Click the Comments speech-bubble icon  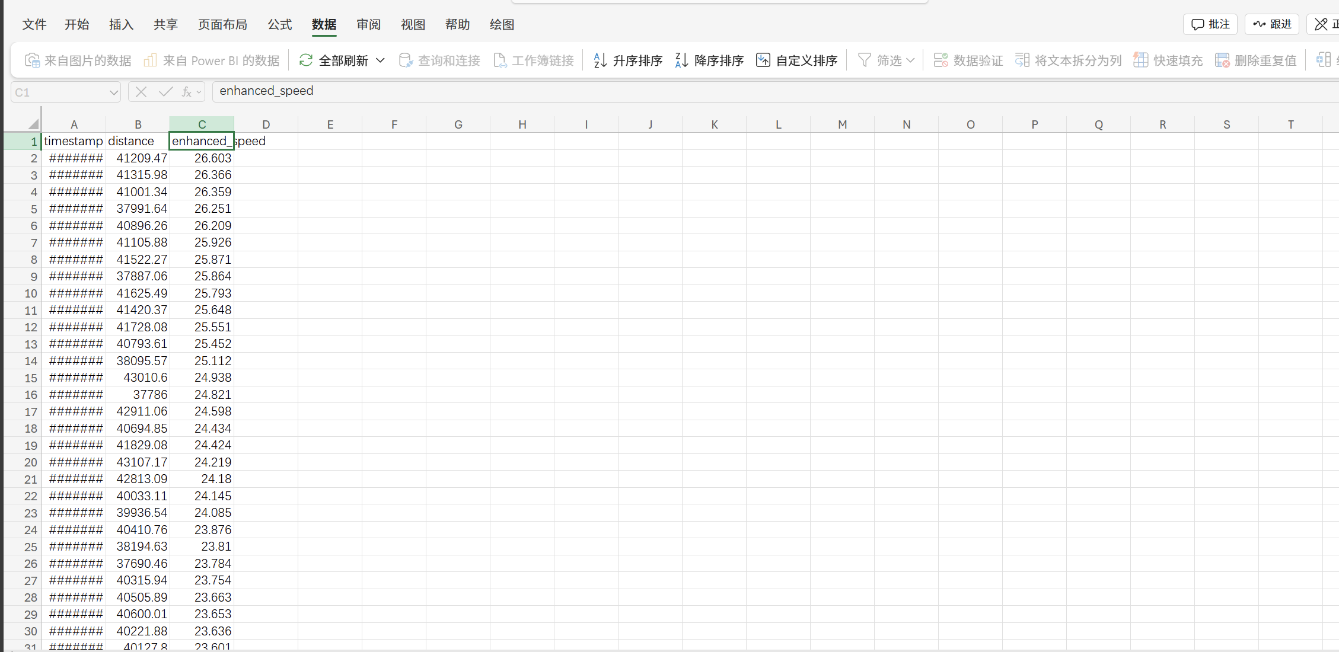coord(1198,24)
